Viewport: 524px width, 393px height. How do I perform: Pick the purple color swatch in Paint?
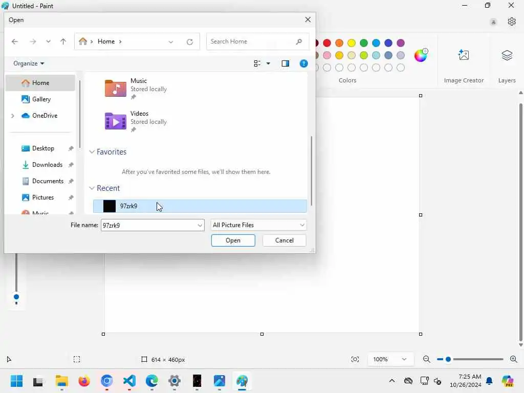pyautogui.click(x=400, y=43)
